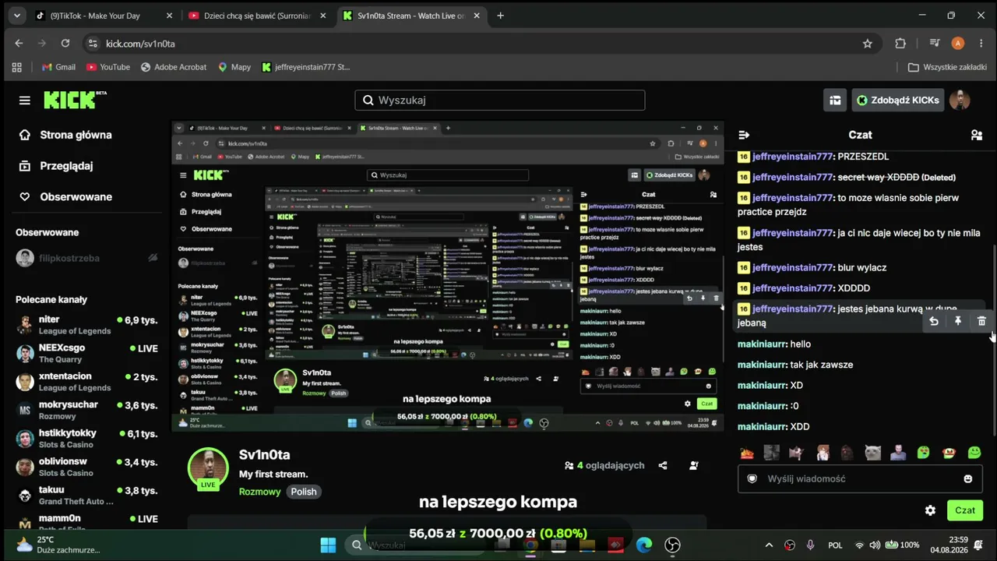The image size is (997, 561).
Task: Click the Rozmowy category link
Action: (259, 492)
